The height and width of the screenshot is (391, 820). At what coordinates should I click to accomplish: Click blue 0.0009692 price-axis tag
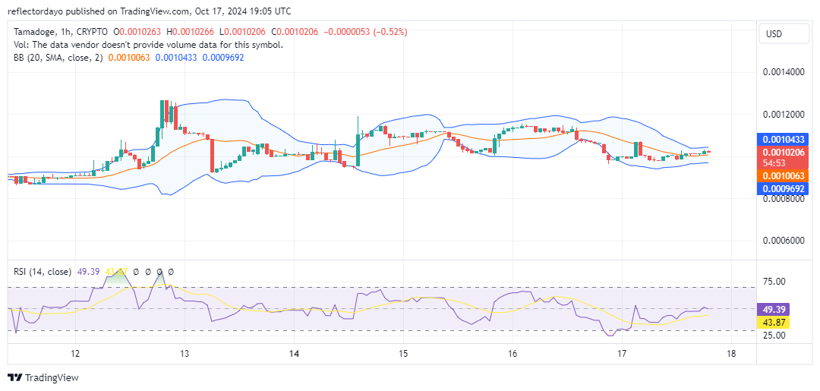[783, 188]
